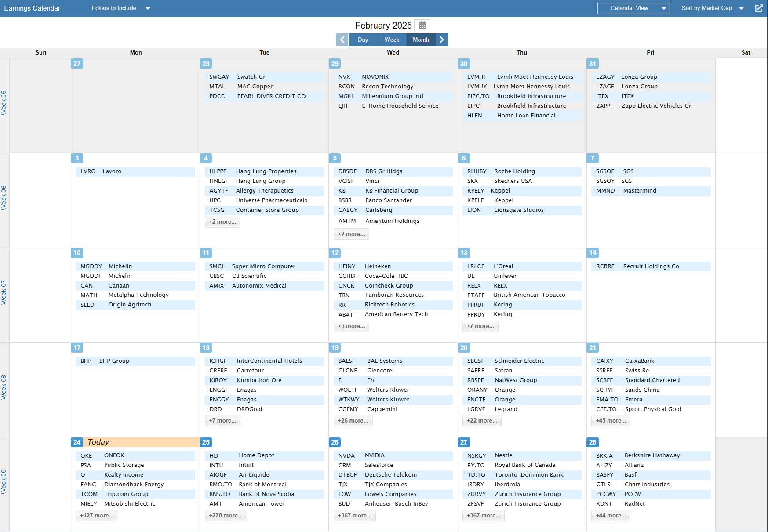Open the date picker calendar icon

click(x=422, y=26)
